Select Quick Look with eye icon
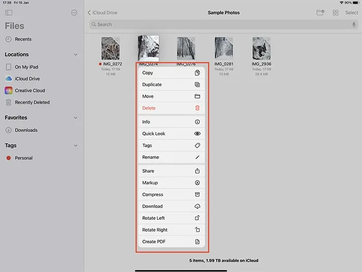Screen dimensions: 362x272 pos(171,134)
